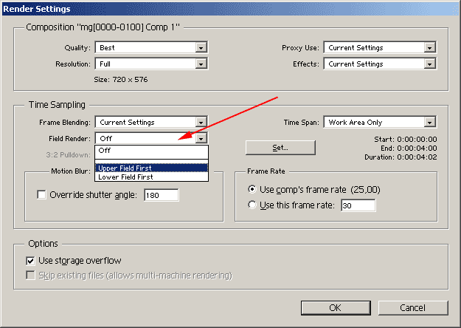The image size is (461, 328).
Task: Enable Override shutter angle checkbox
Action: point(41,195)
